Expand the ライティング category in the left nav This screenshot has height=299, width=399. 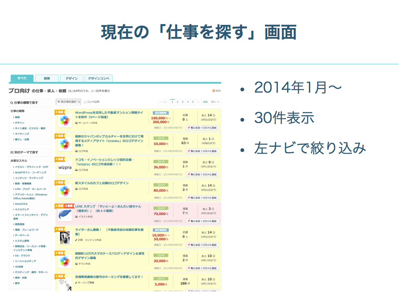pos(21,134)
